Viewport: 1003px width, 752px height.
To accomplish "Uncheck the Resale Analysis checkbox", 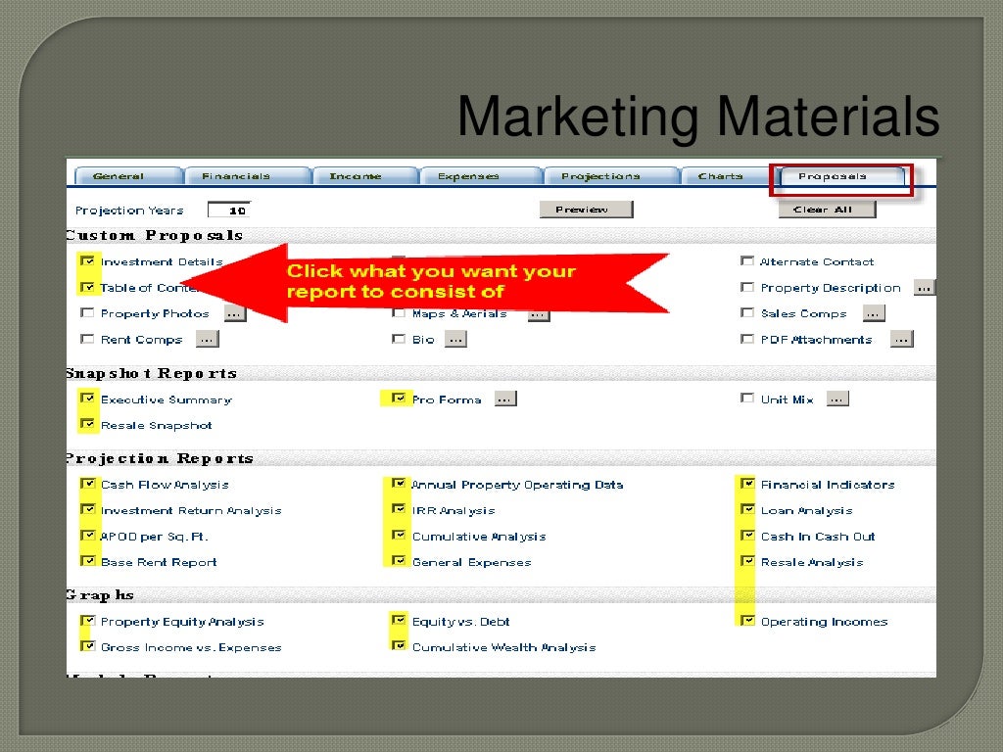I will pos(747,561).
